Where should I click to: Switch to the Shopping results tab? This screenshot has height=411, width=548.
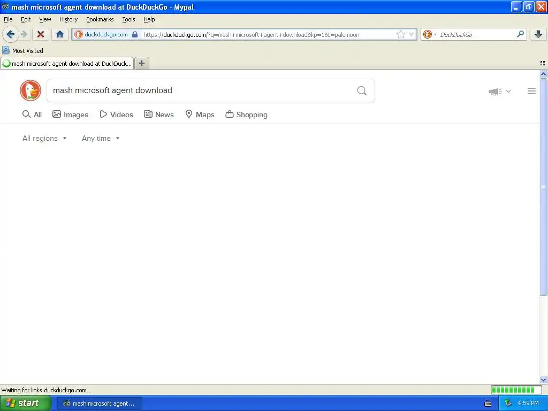[x=246, y=115]
